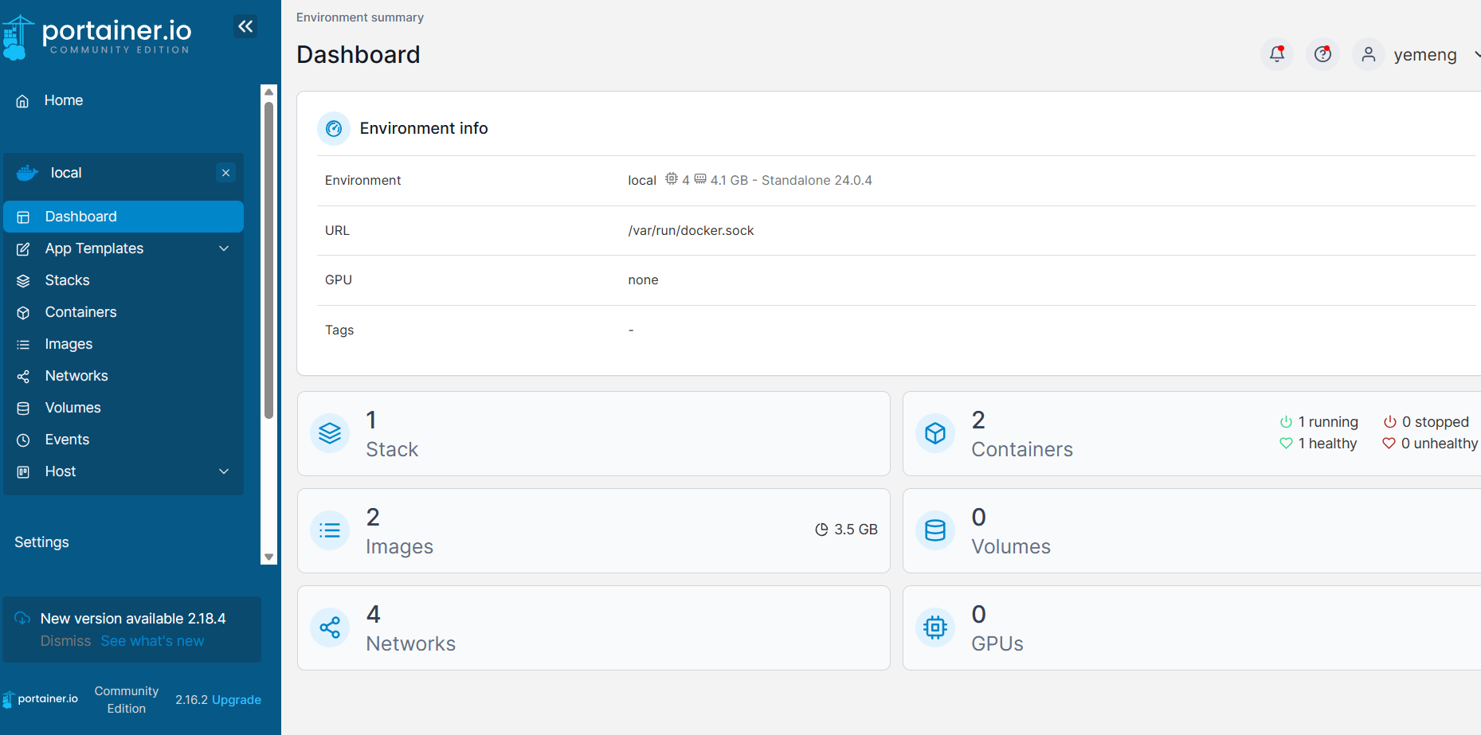This screenshot has height=735, width=1481.
Task: Open the See what's new link
Action: tap(152, 641)
